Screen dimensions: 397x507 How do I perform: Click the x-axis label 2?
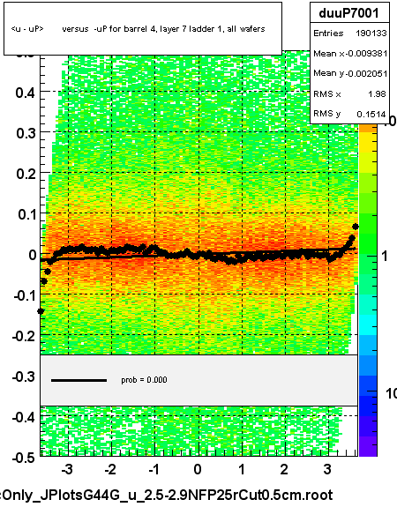(284, 469)
